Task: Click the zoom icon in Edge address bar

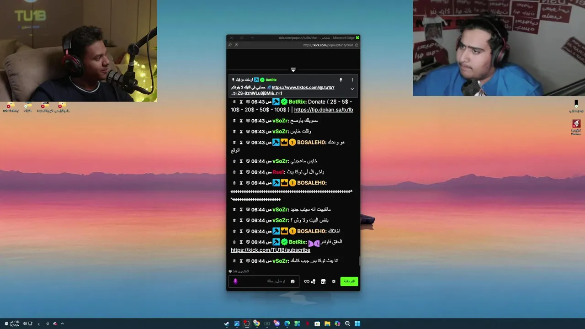Action: tap(236, 45)
